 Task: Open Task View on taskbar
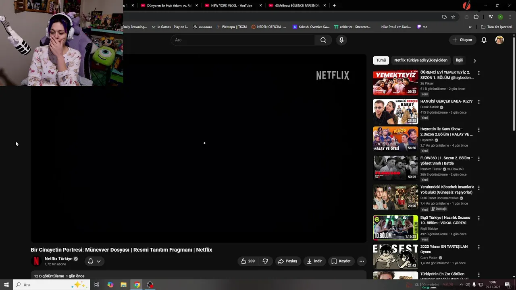tap(97, 285)
